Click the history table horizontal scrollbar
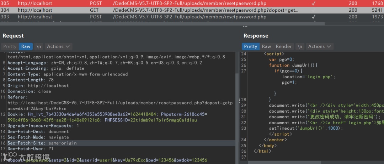Screen dimensions: 384x164 pos(162,24)
